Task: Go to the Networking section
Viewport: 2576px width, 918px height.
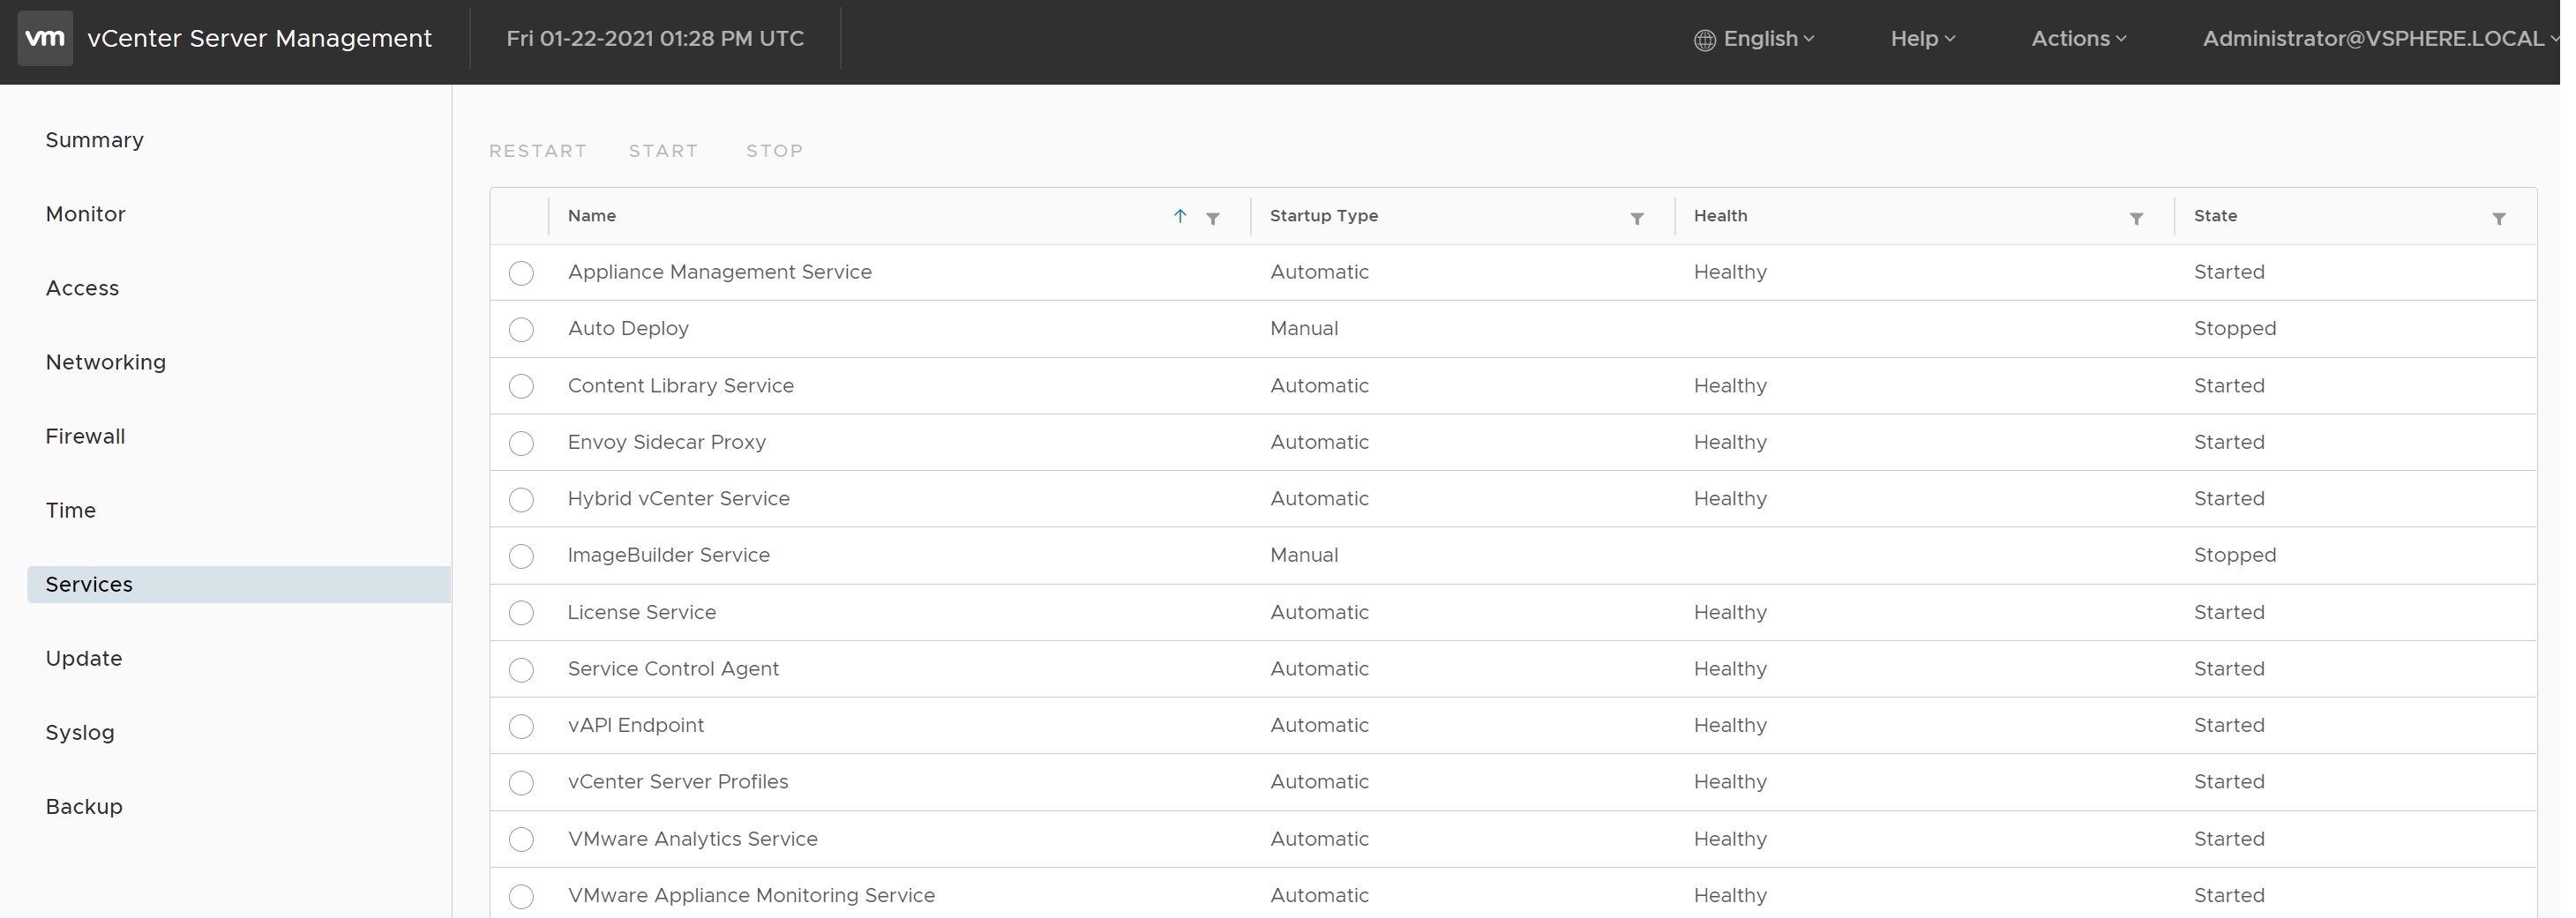Action: tap(106, 362)
